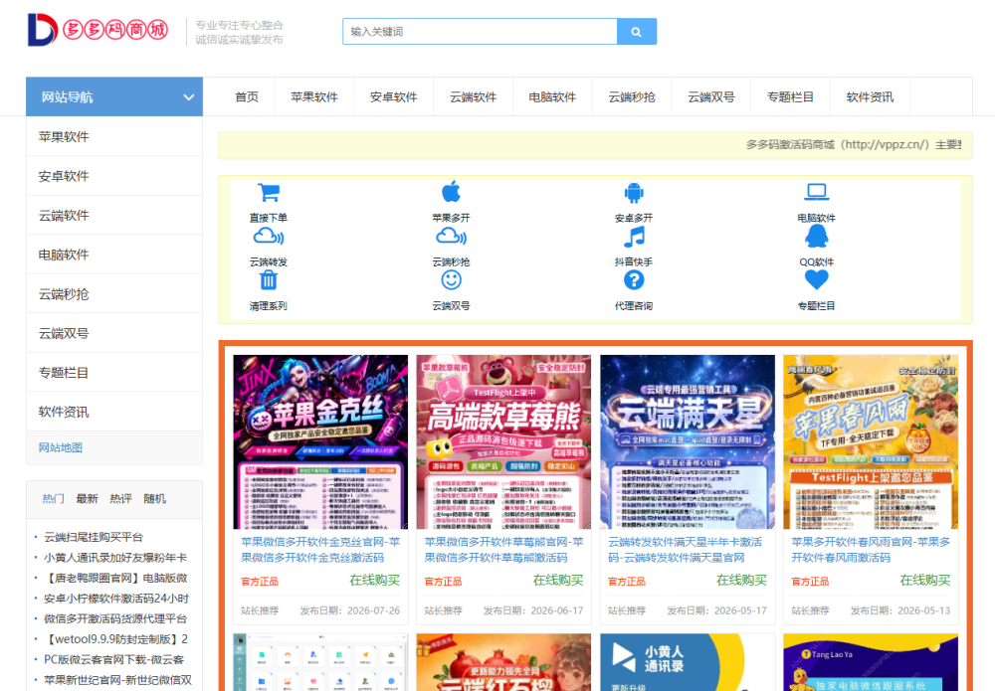The height and width of the screenshot is (691, 995).
Task: Open 电脑软件 in top navigation bar
Action: (552, 97)
